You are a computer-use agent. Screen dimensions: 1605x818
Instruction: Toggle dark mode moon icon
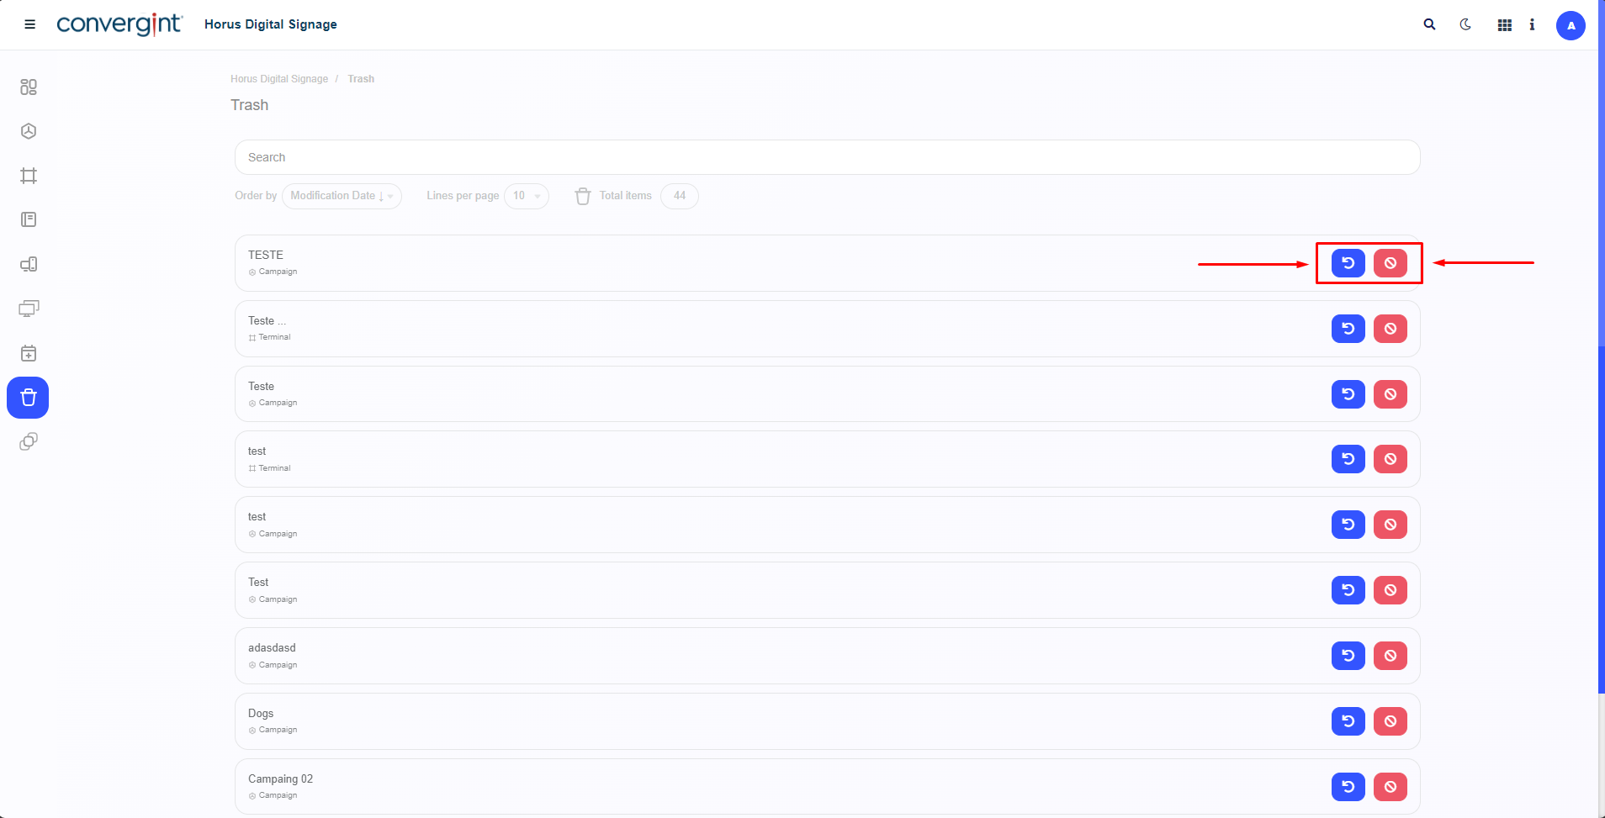[1465, 25]
